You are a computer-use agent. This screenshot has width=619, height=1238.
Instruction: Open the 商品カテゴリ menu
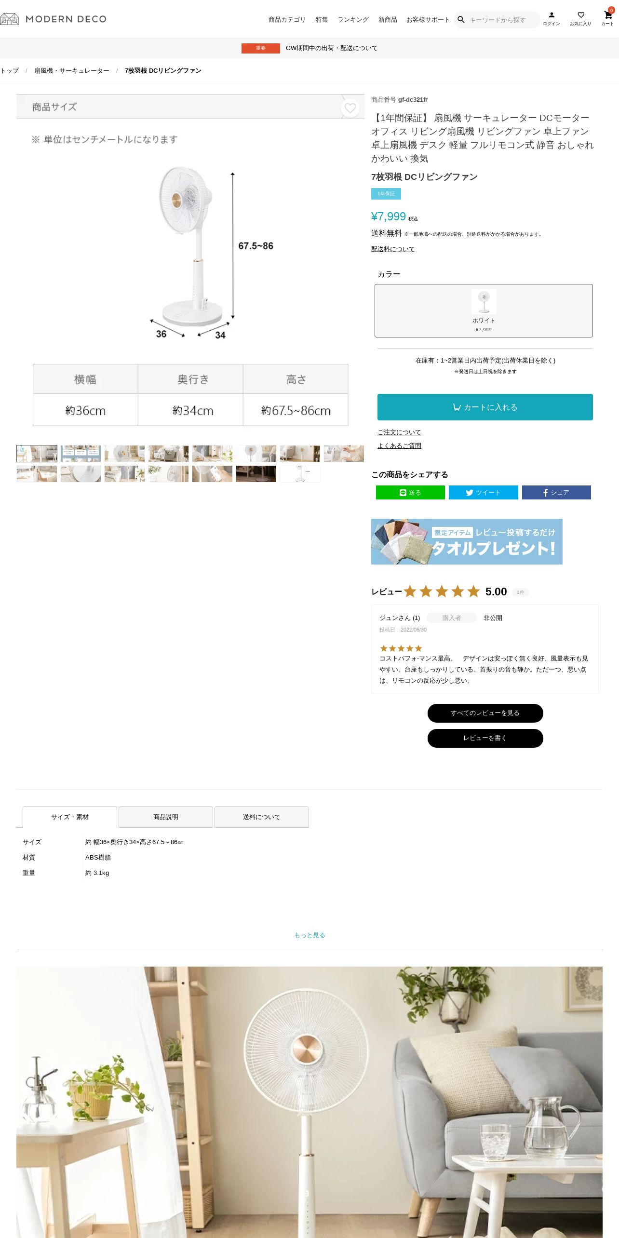click(x=287, y=20)
